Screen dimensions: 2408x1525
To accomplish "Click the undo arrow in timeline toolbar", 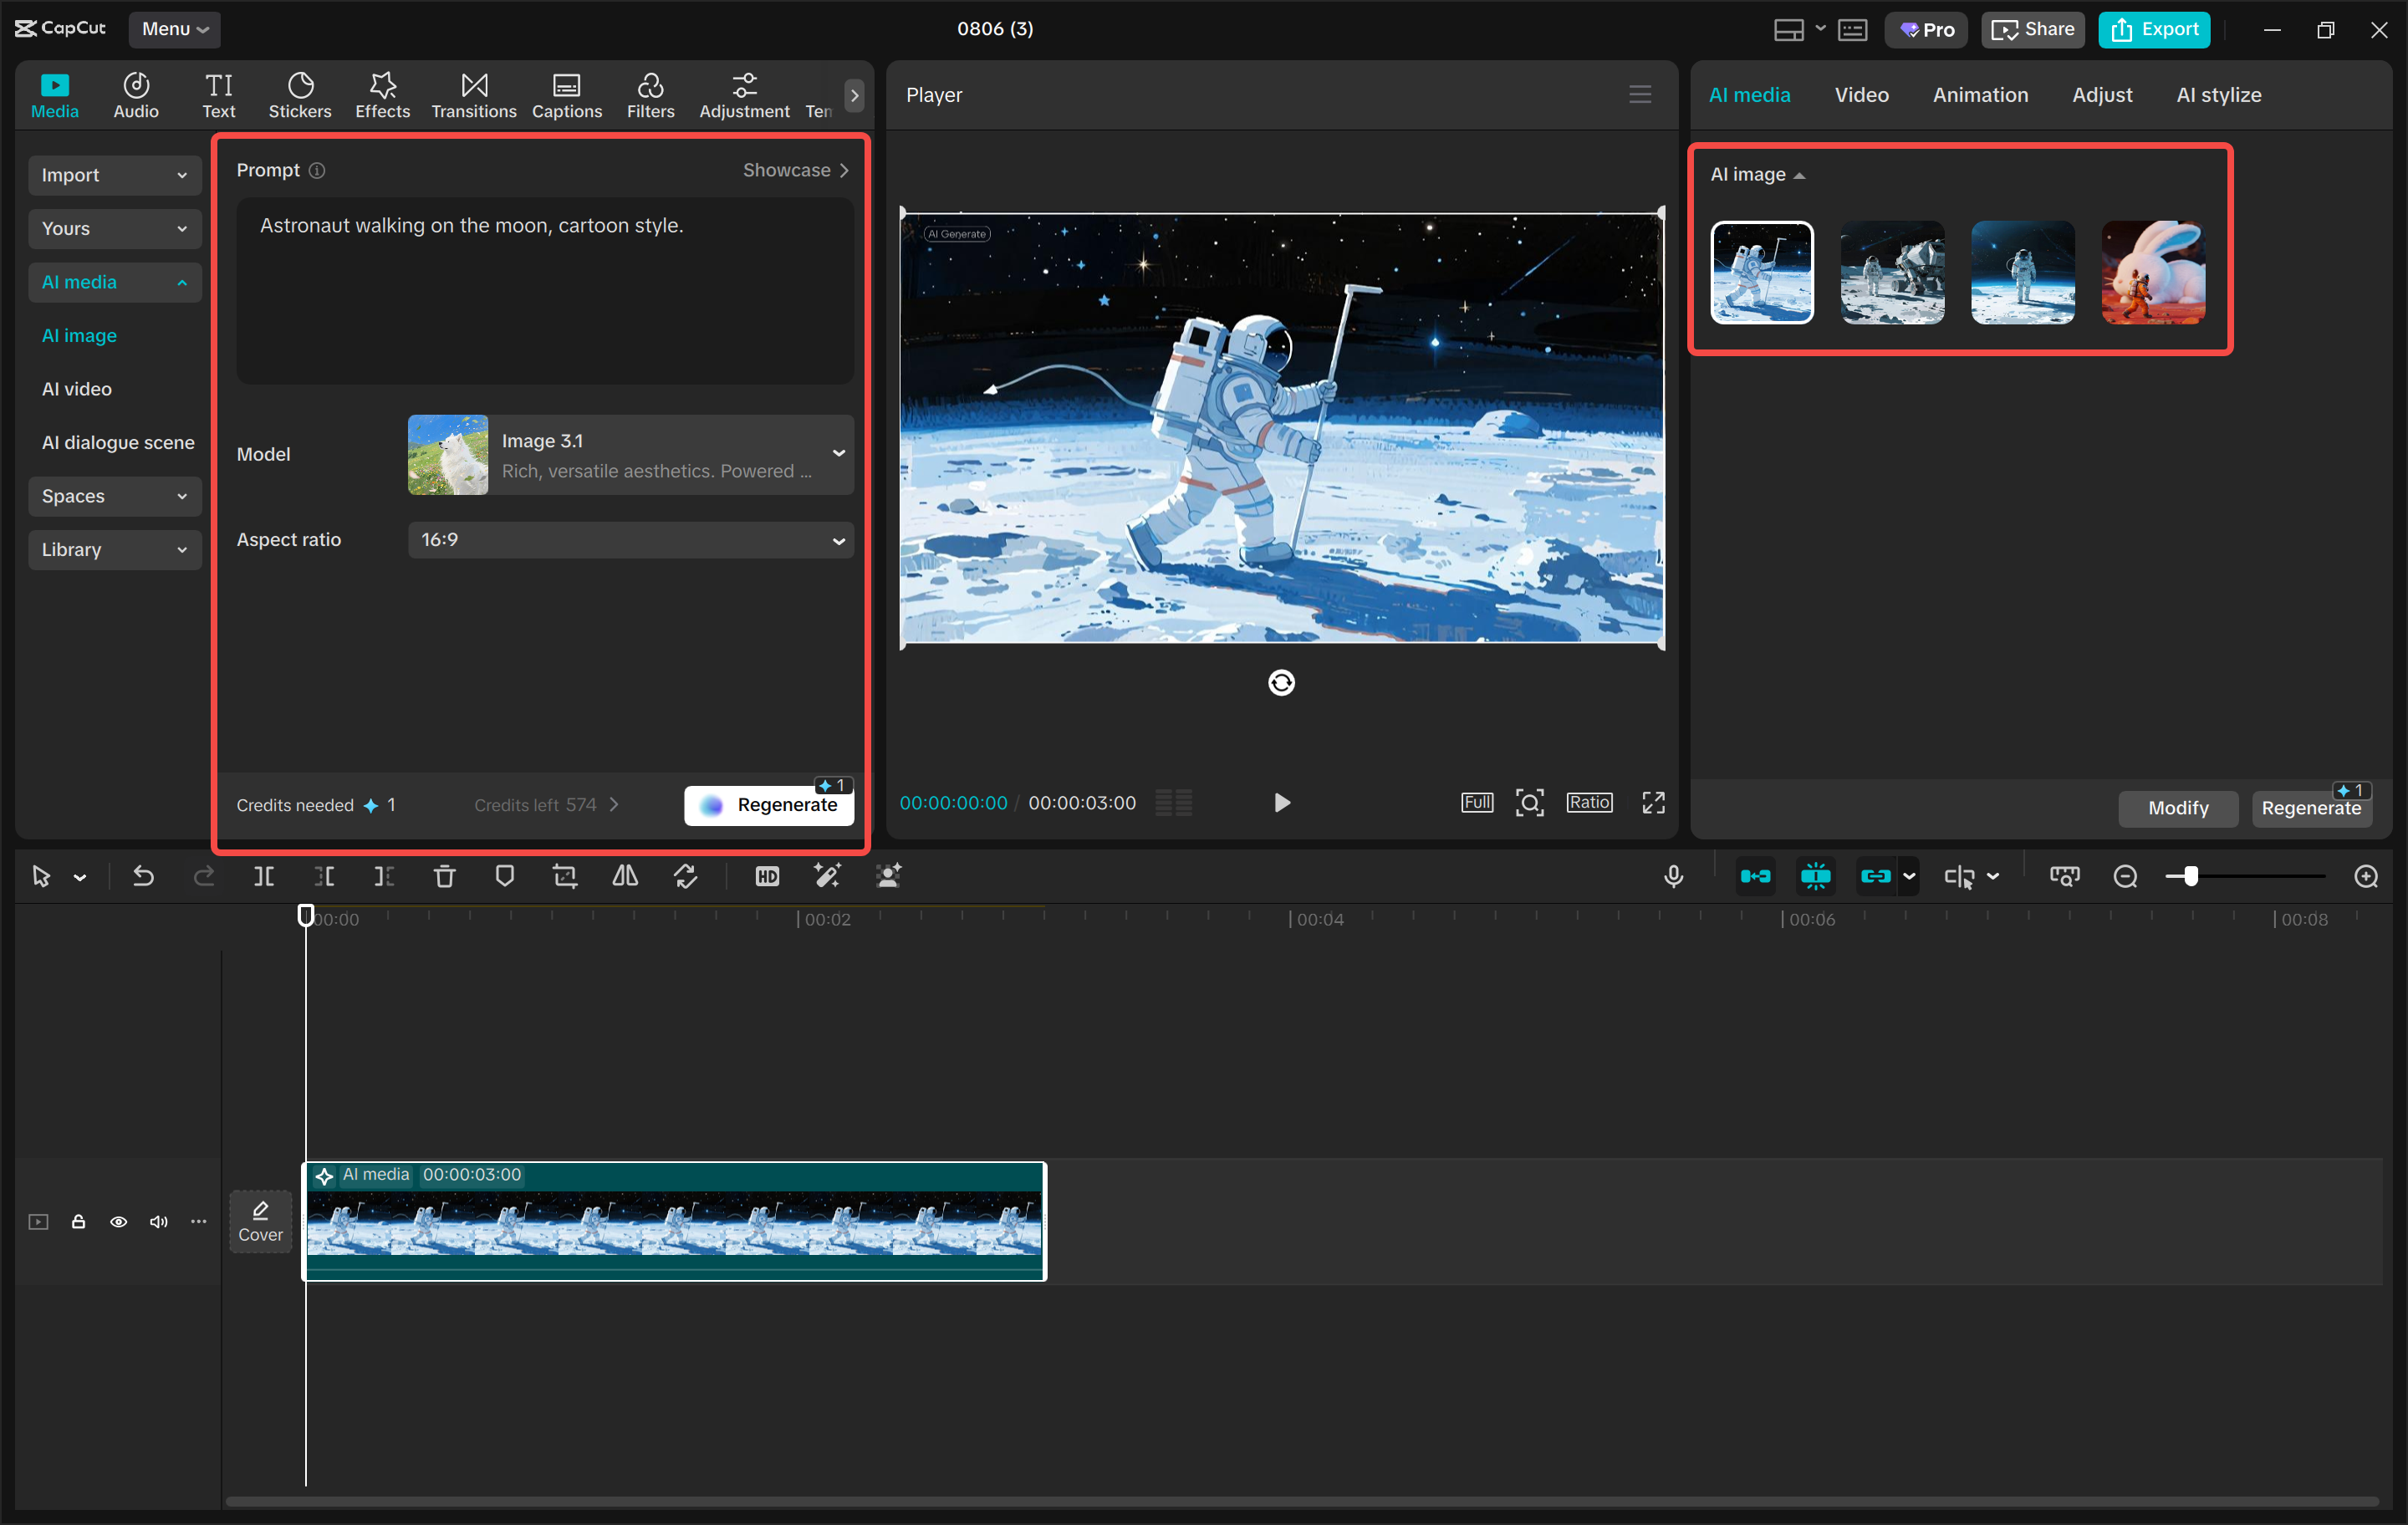I will click(x=143, y=876).
